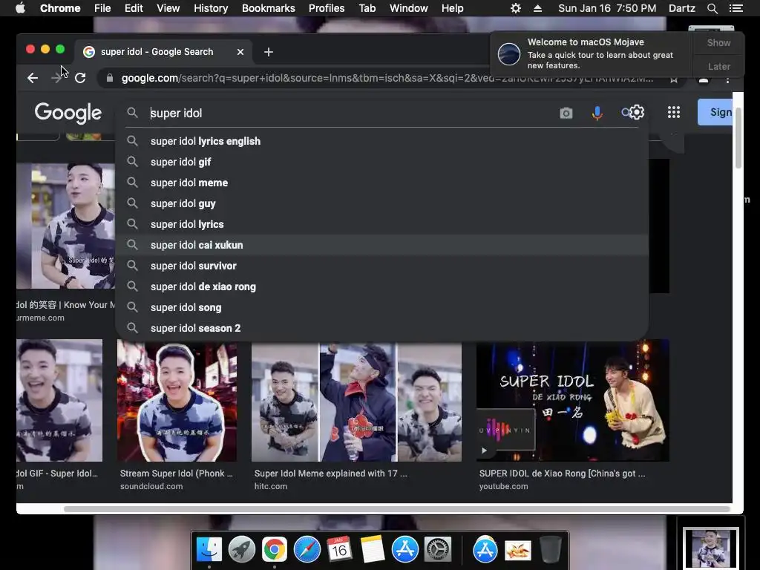This screenshot has width=760, height=570.
Task: Open the History menu
Action: coord(211,8)
